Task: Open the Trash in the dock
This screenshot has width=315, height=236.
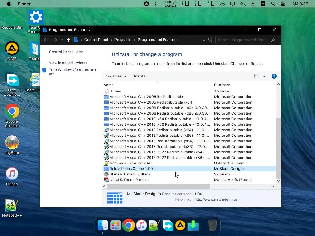Action: point(212,226)
